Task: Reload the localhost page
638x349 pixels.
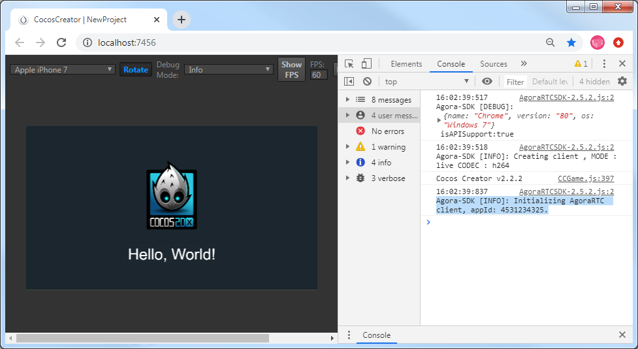Action: pos(61,42)
